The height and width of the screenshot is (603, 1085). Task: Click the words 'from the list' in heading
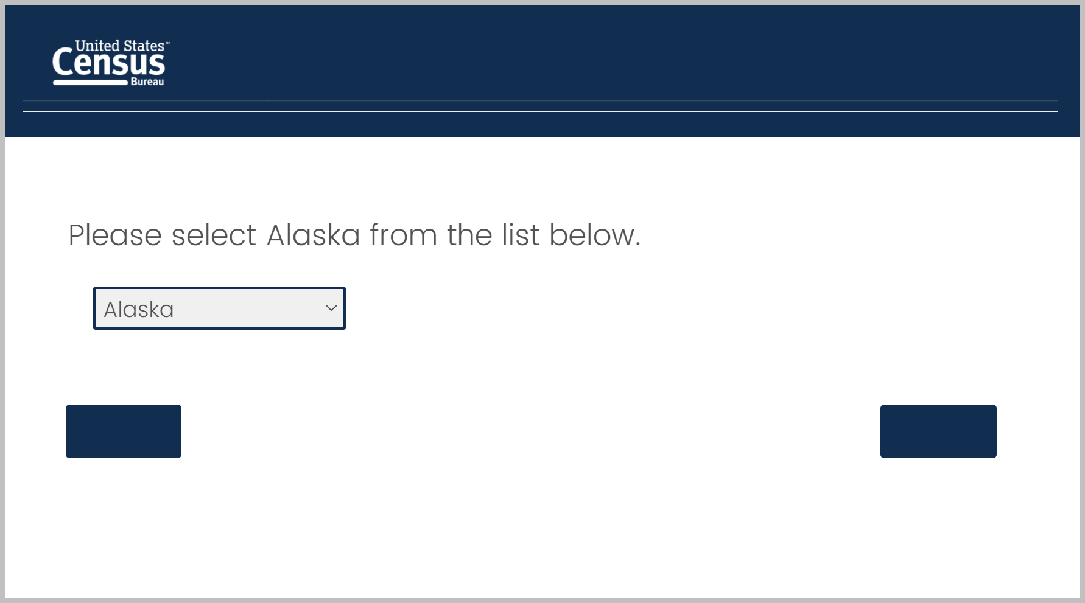click(x=454, y=235)
